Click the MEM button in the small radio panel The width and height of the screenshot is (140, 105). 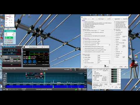pos(19,61)
